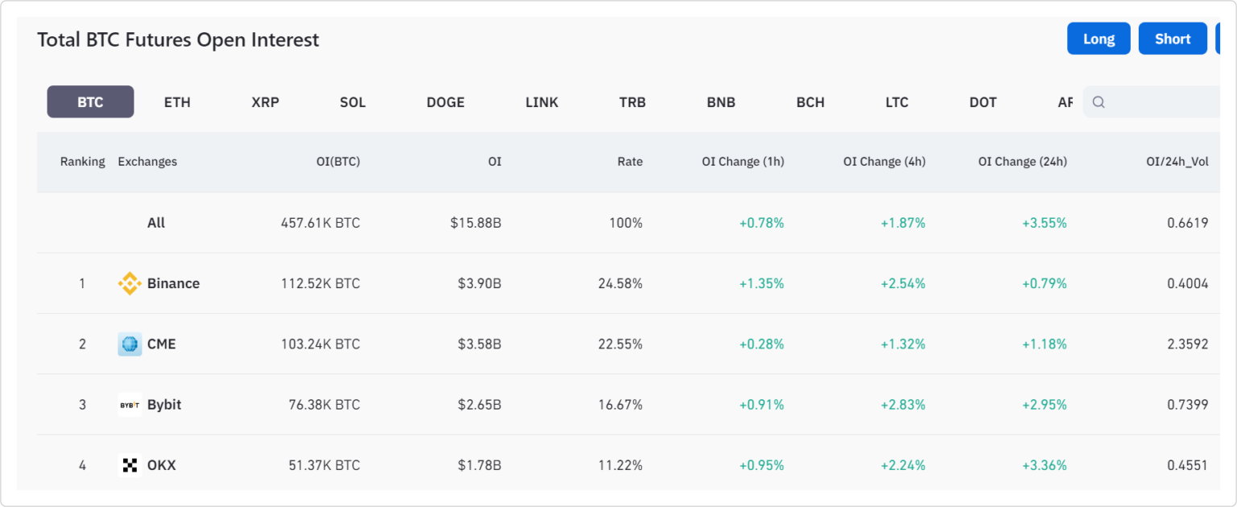The width and height of the screenshot is (1237, 507).
Task: Switch to the TRB tab
Action: [x=632, y=102]
